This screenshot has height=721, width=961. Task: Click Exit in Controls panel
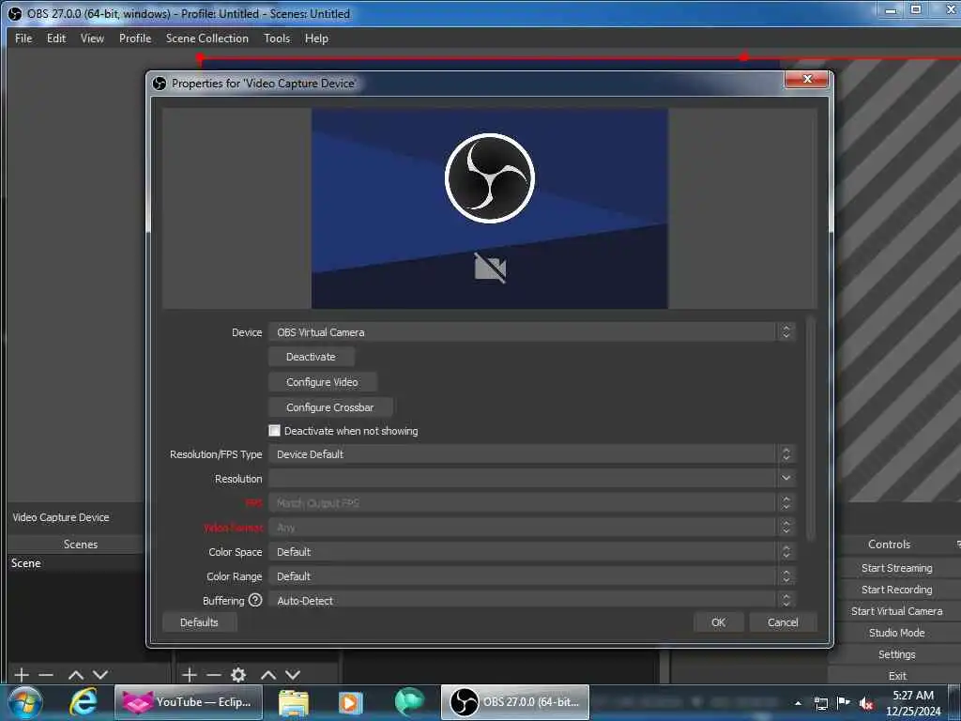pos(896,676)
